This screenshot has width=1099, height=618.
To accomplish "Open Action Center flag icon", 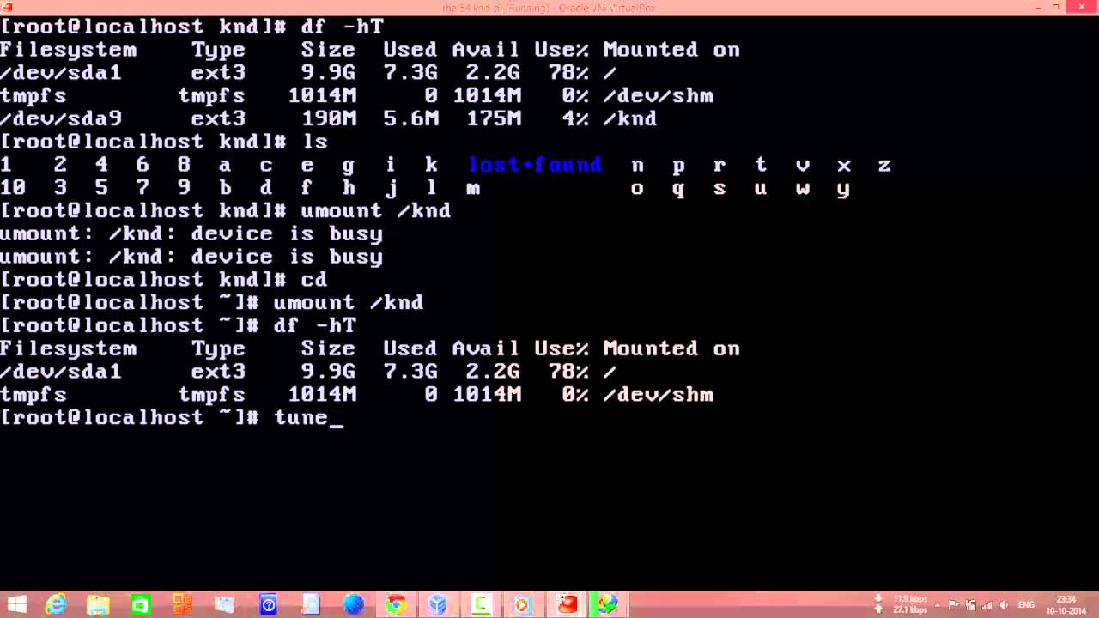I will [x=955, y=605].
